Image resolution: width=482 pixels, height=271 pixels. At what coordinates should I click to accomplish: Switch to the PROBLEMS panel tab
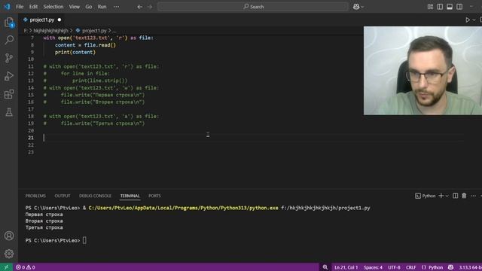tap(35, 196)
